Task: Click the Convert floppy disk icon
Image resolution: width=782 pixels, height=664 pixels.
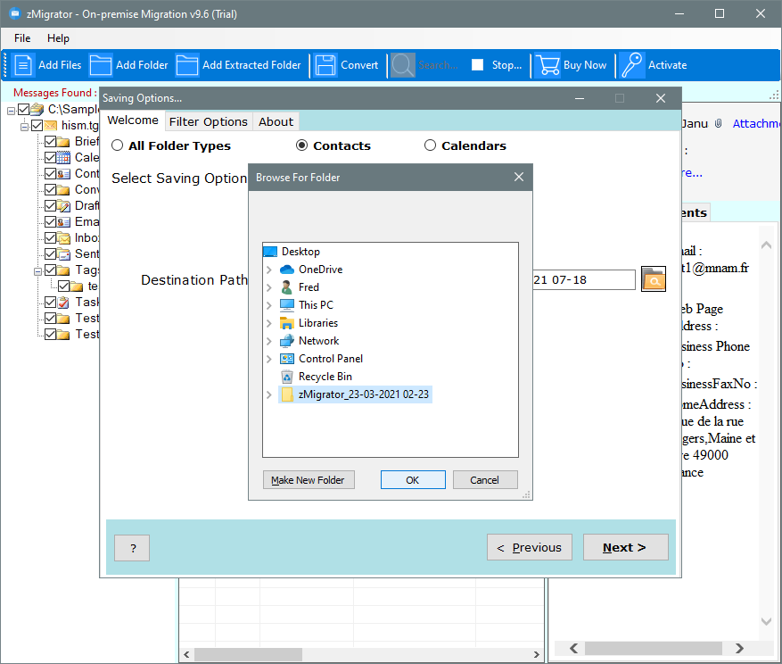Action: coord(325,65)
